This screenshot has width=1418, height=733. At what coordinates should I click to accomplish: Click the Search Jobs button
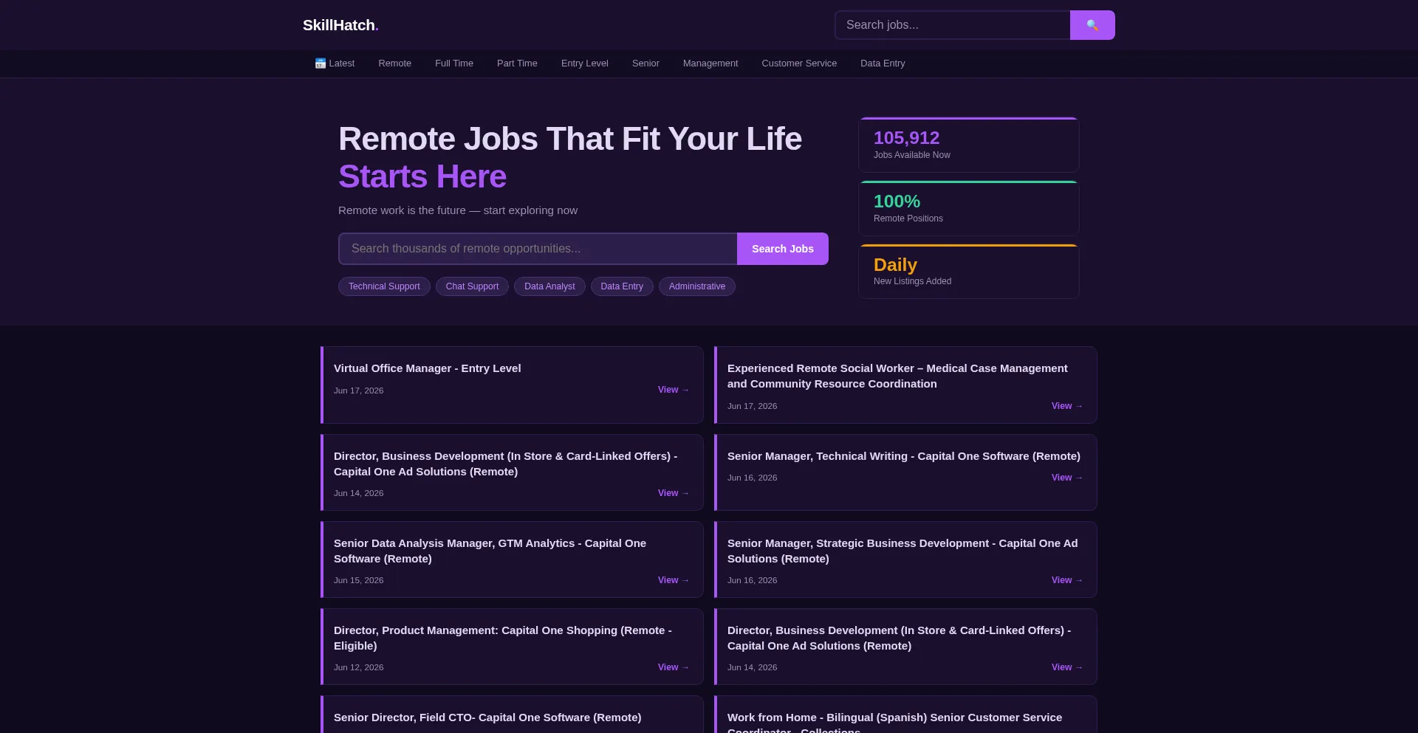pyautogui.click(x=783, y=249)
